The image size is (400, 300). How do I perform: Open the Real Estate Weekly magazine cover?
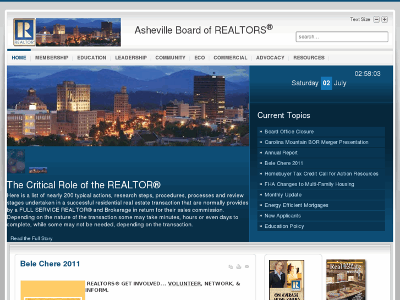tap(346, 280)
